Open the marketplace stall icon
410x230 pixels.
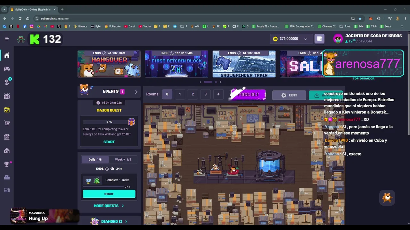(x=7, y=137)
